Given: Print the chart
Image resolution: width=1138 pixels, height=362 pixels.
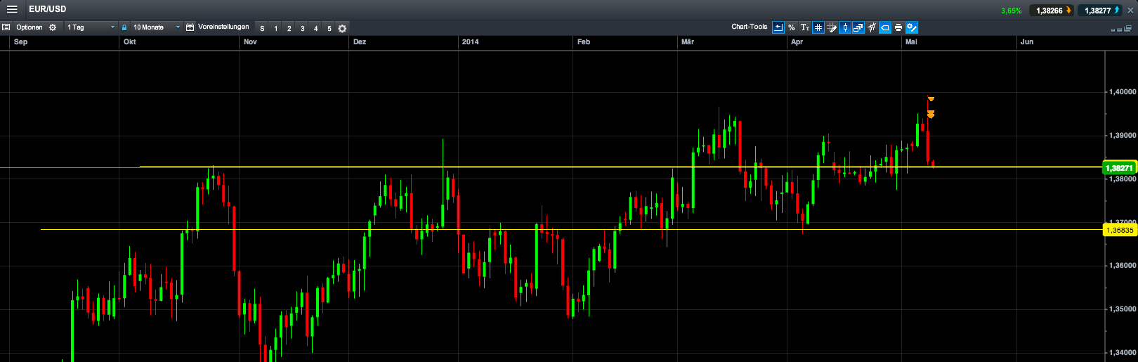Looking at the screenshot, I should tap(898, 27).
